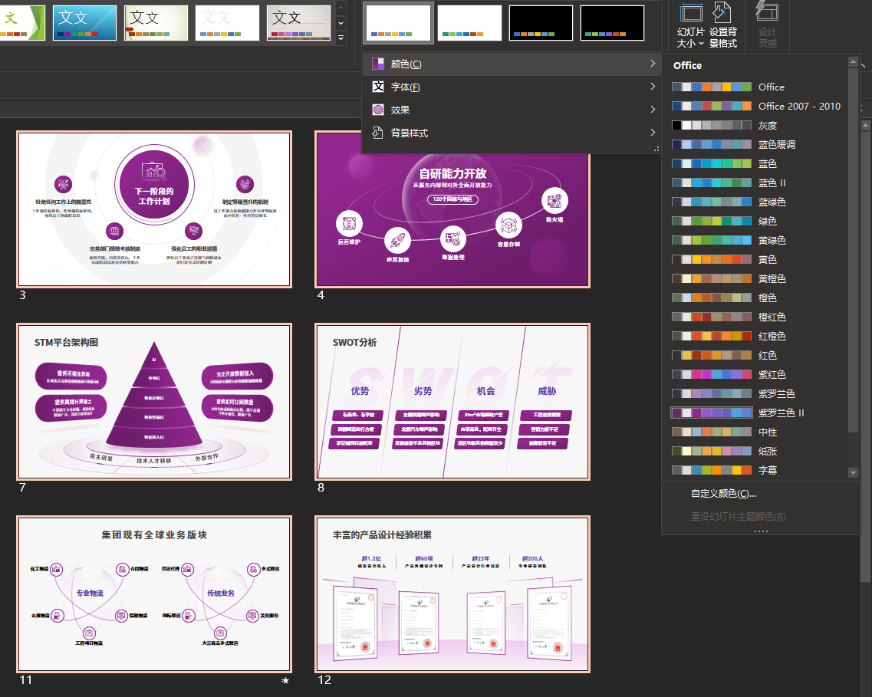Apply the 黄绿色 color scheme
This screenshot has width=872, height=697.
(x=755, y=240)
